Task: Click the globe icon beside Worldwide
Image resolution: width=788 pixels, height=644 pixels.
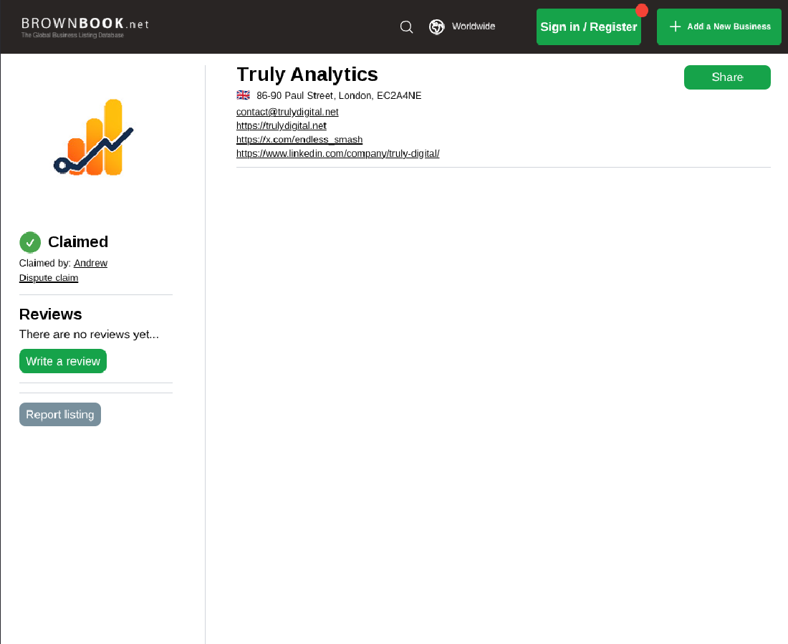Action: pyautogui.click(x=437, y=27)
